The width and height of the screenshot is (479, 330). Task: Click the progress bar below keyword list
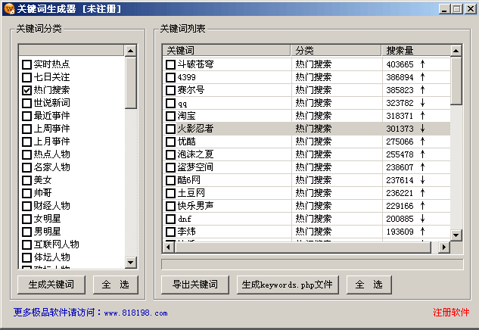[313, 265]
